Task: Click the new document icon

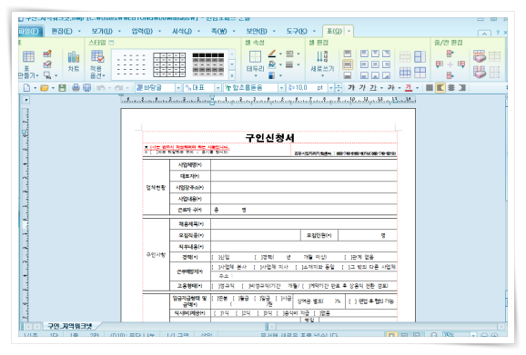Action: point(26,88)
